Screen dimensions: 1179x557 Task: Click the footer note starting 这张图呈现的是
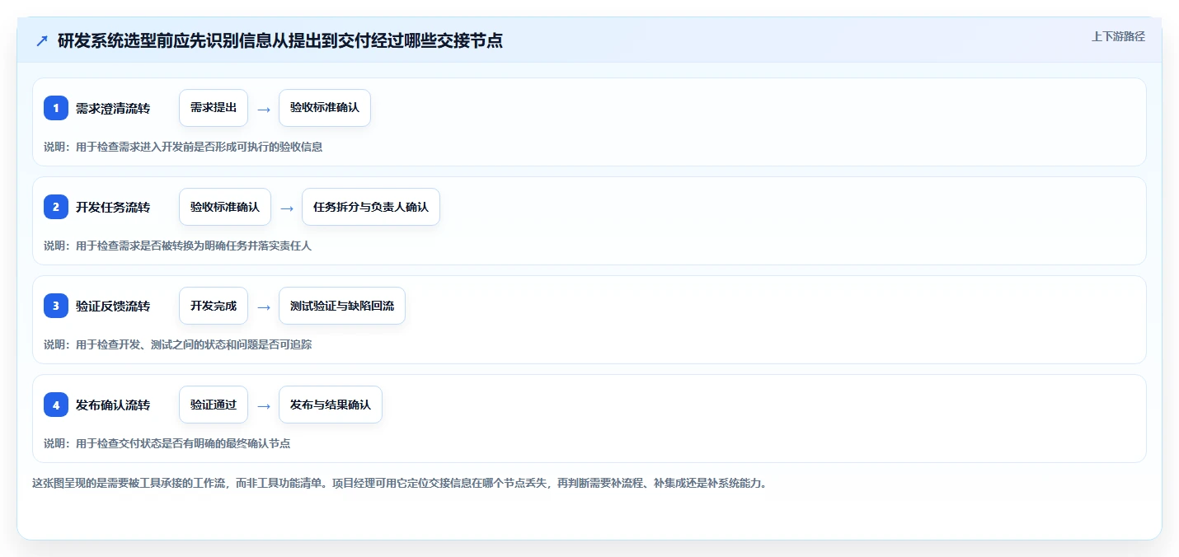coord(400,484)
